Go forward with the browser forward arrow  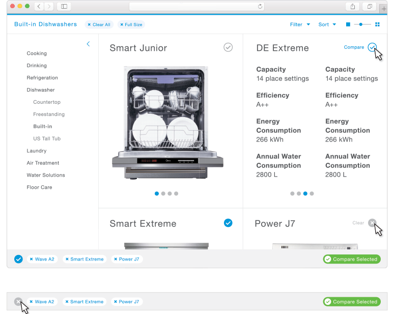click(49, 6)
